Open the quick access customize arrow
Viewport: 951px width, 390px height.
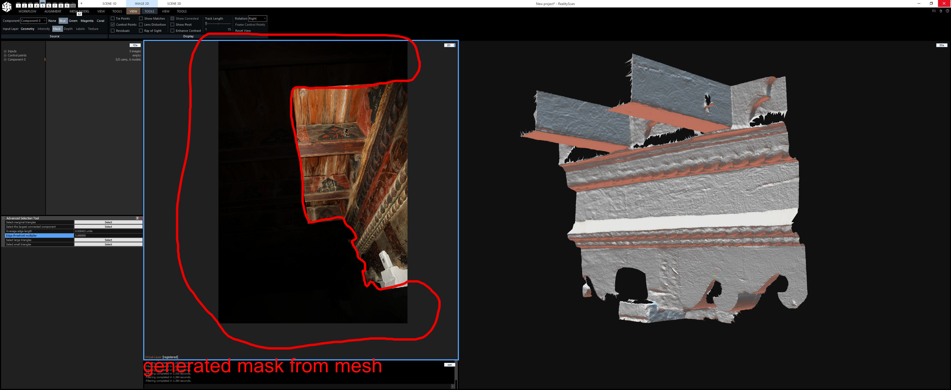(x=81, y=4)
